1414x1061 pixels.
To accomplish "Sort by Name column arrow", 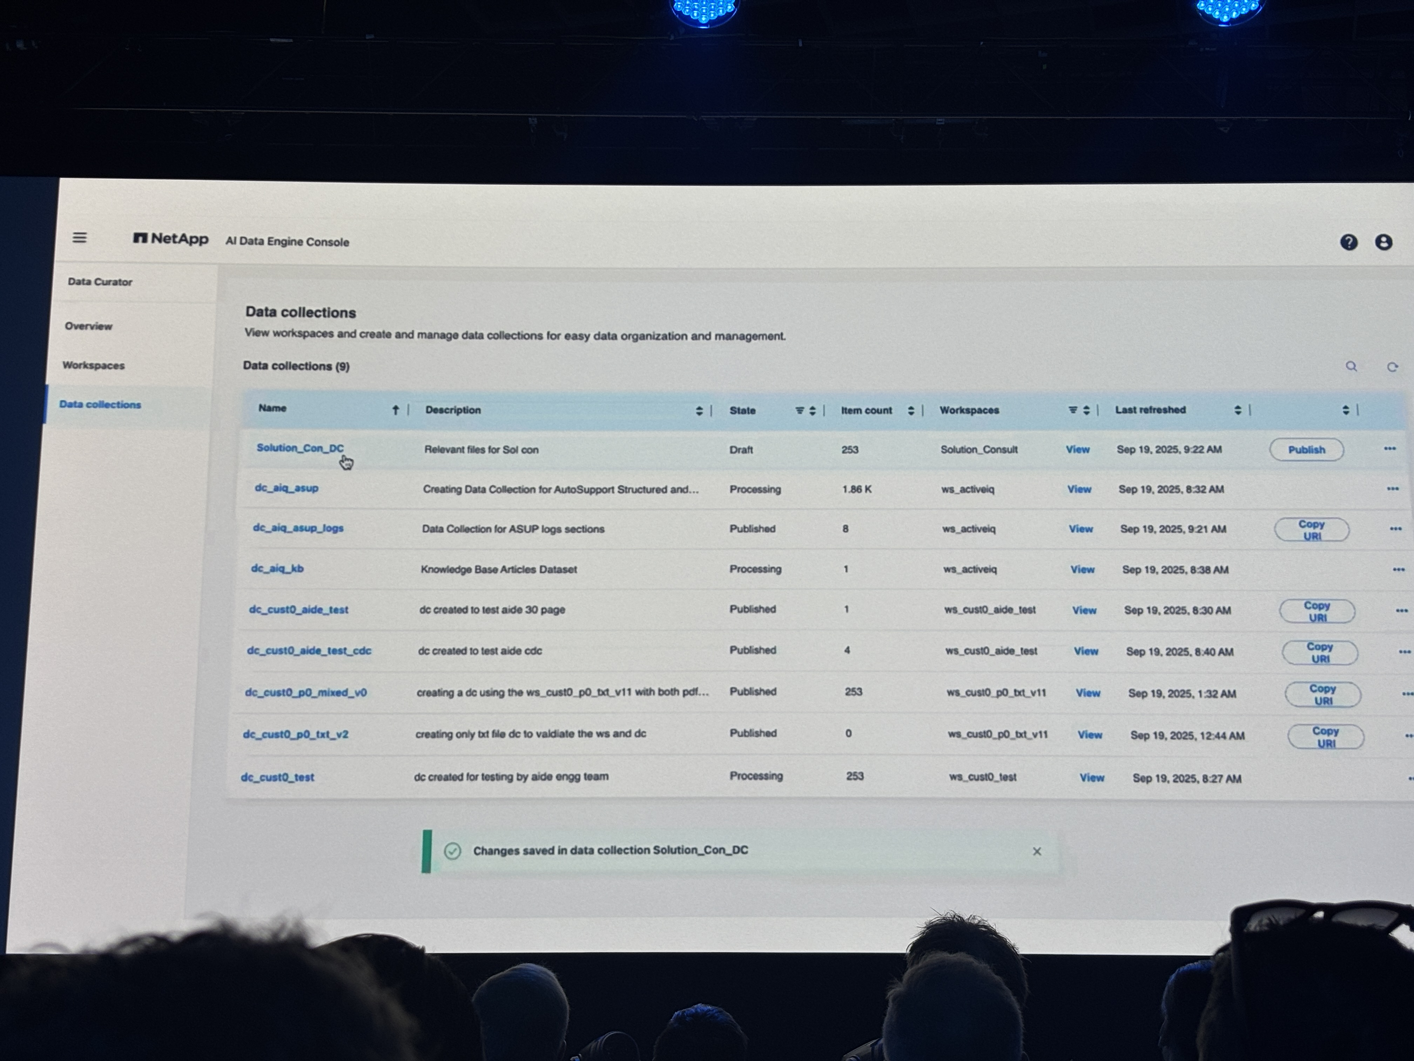I will pos(395,410).
